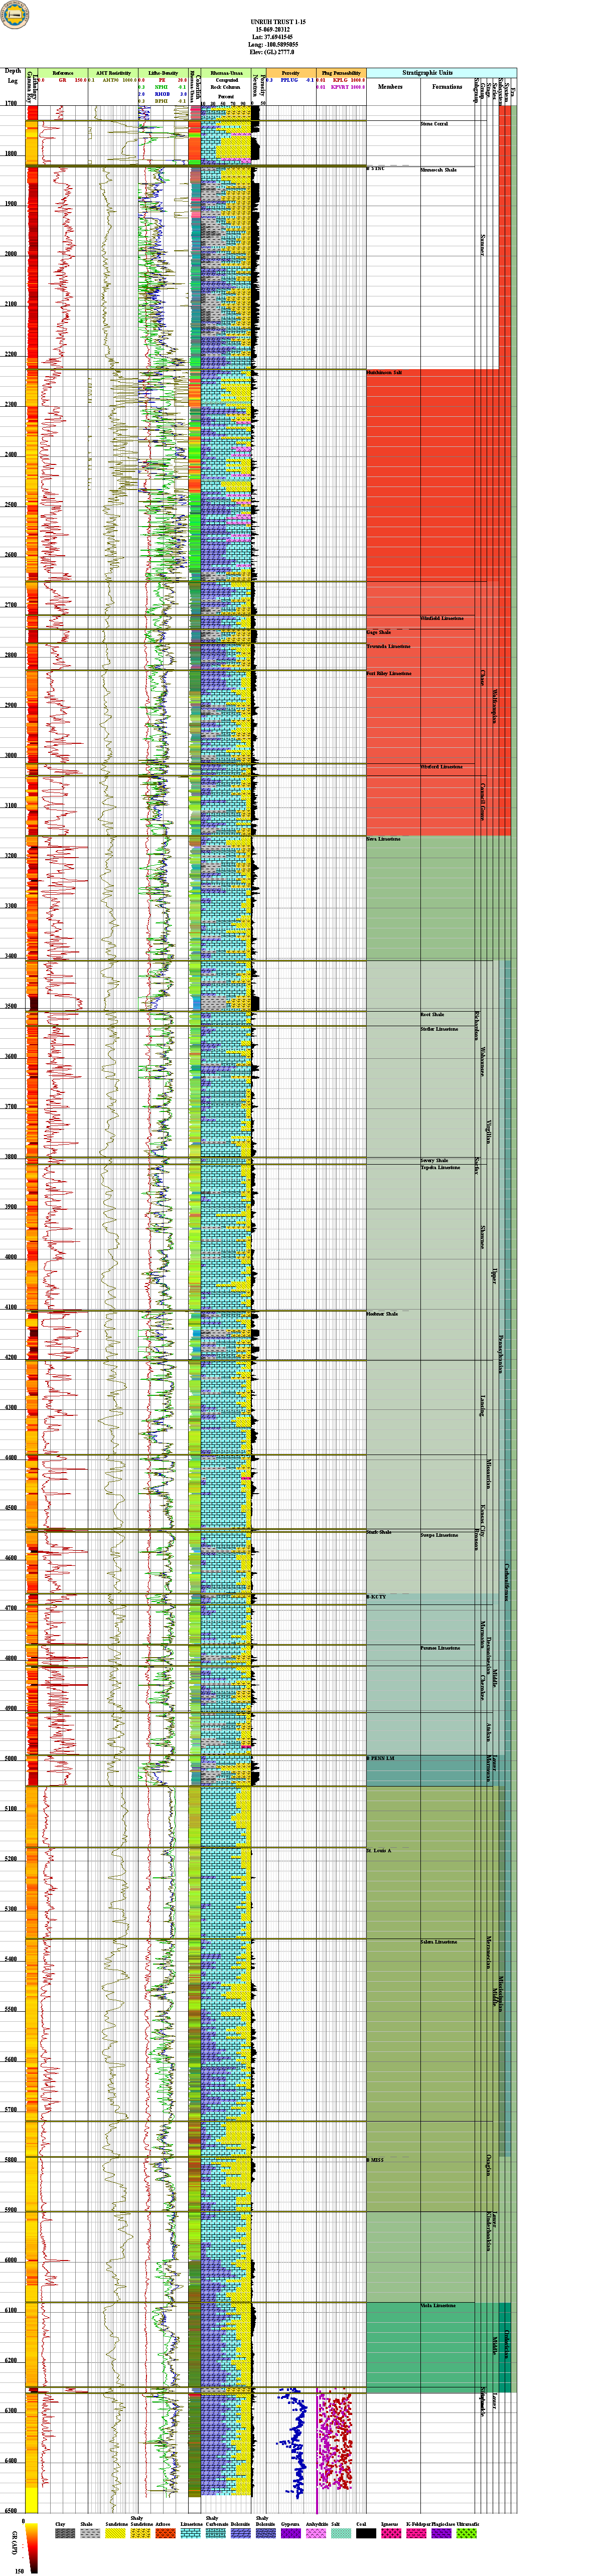The image size is (592, 2576).
Task: Click the Towanda Limestone label
Action: (388, 646)
